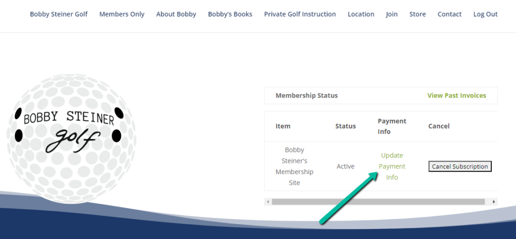Click Bobby Steiner's Membership Site item
Screen dimensions: 516x239
[294, 166]
